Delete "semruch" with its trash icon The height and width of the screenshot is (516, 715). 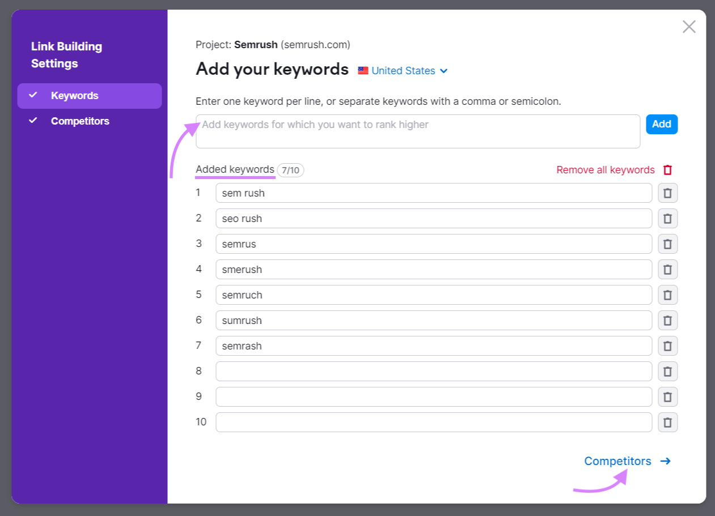tap(667, 295)
